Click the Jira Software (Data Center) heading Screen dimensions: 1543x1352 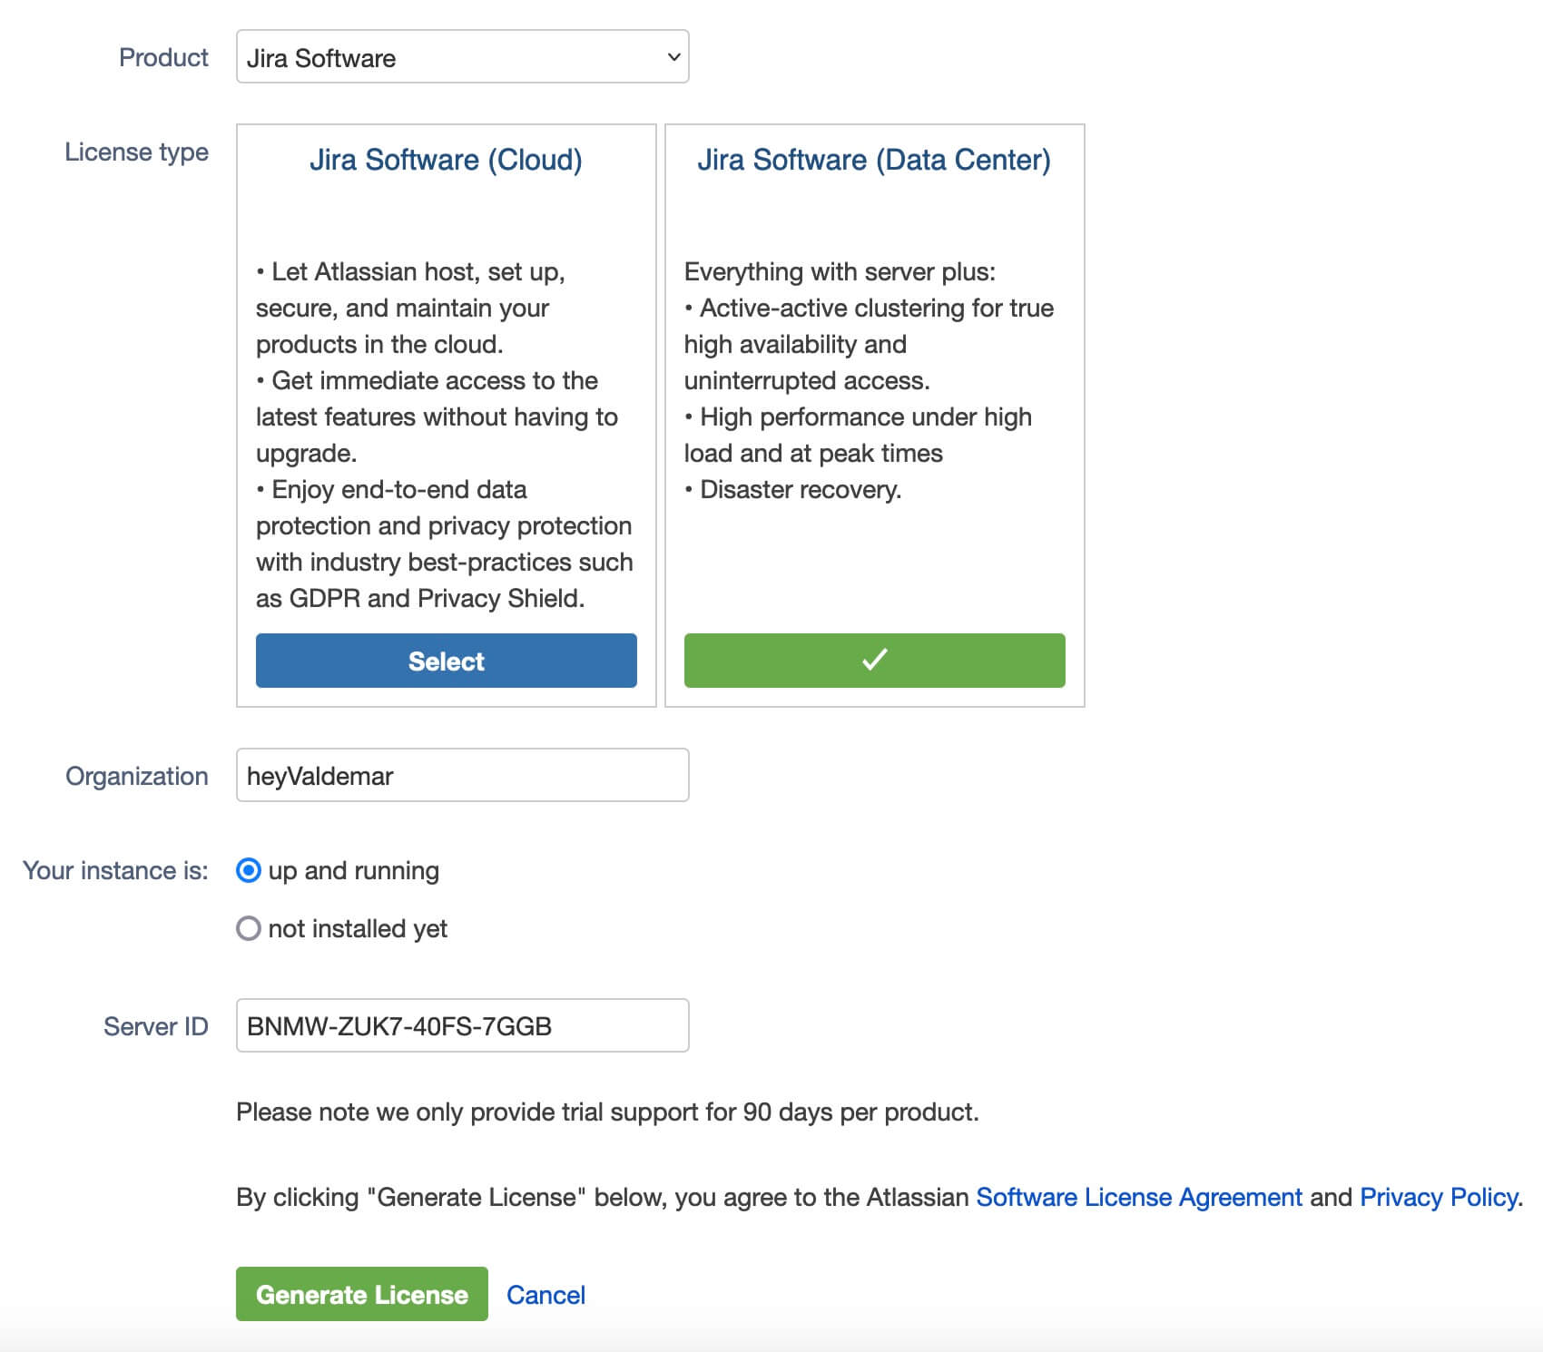click(874, 160)
